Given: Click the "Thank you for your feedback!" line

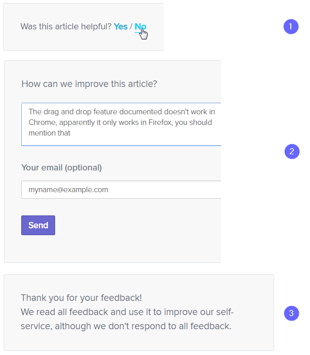Looking at the screenshot, I should (x=81, y=298).
